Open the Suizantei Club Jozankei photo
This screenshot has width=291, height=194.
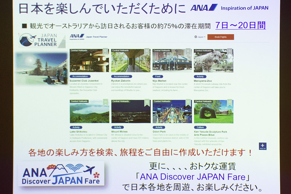point(89,60)
